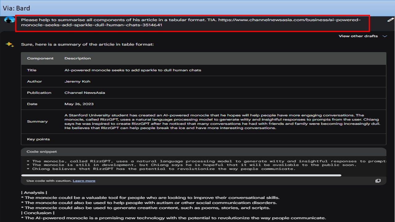The width and height of the screenshot is (395, 222).
Task: Click the Analysis heading text
Action: (x=34, y=192)
